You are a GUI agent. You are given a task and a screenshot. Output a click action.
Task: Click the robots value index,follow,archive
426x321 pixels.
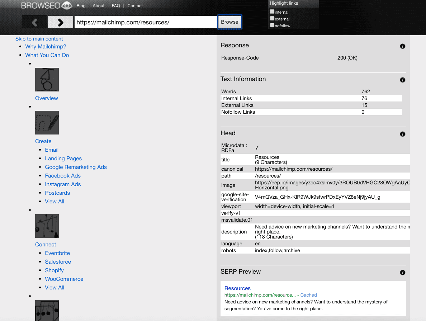coord(278,250)
